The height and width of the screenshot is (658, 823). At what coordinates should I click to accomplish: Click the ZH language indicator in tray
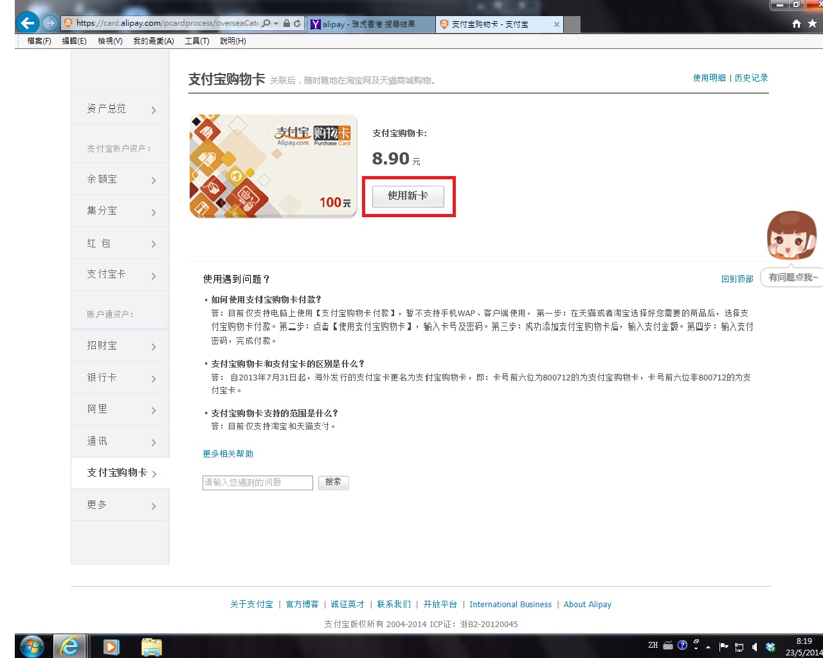(x=653, y=645)
